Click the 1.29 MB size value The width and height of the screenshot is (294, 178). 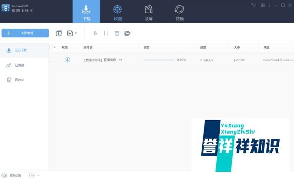tap(239, 60)
